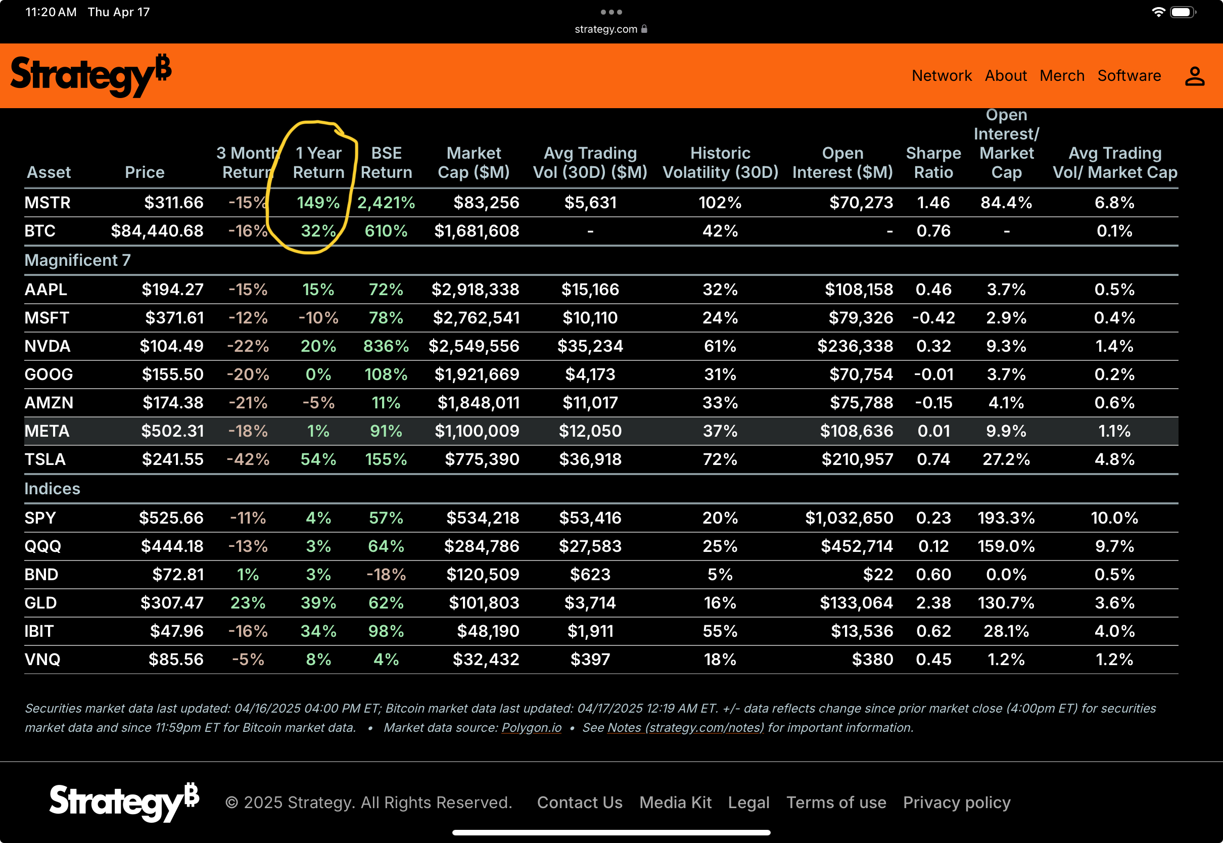
Task: Sort by the 1 Year Return header
Action: click(x=318, y=163)
